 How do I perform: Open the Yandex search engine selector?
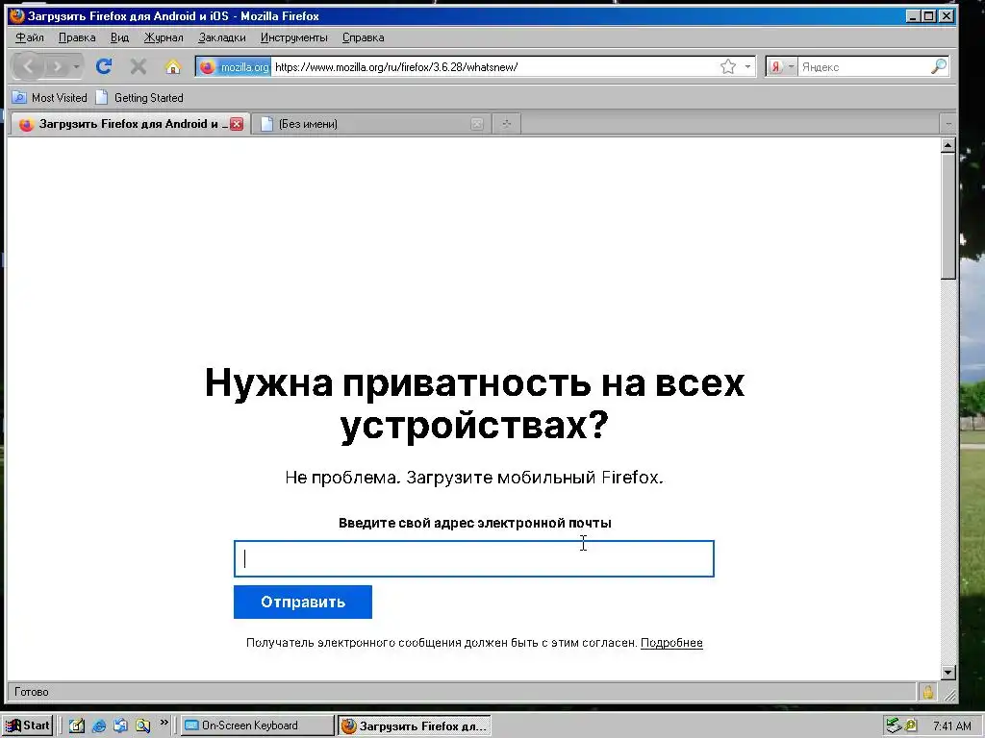click(x=782, y=66)
